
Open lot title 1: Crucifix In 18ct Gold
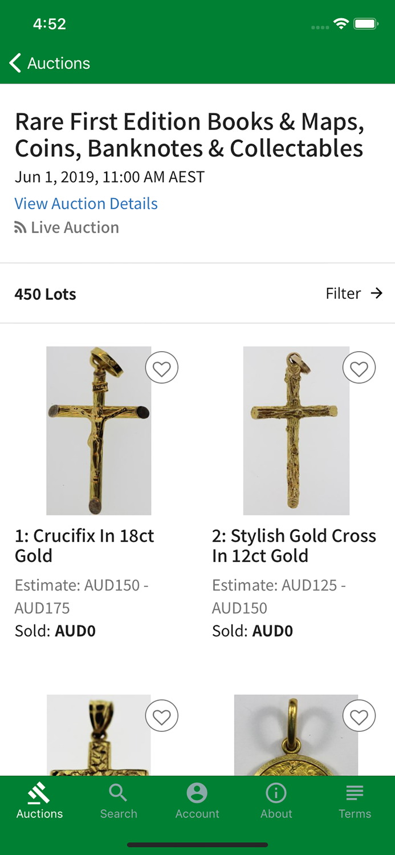(84, 545)
